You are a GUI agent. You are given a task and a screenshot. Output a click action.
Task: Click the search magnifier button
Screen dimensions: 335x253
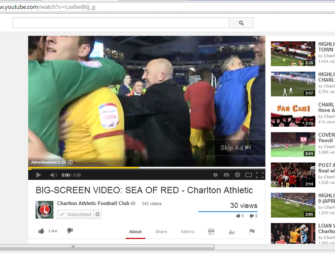tap(241, 23)
